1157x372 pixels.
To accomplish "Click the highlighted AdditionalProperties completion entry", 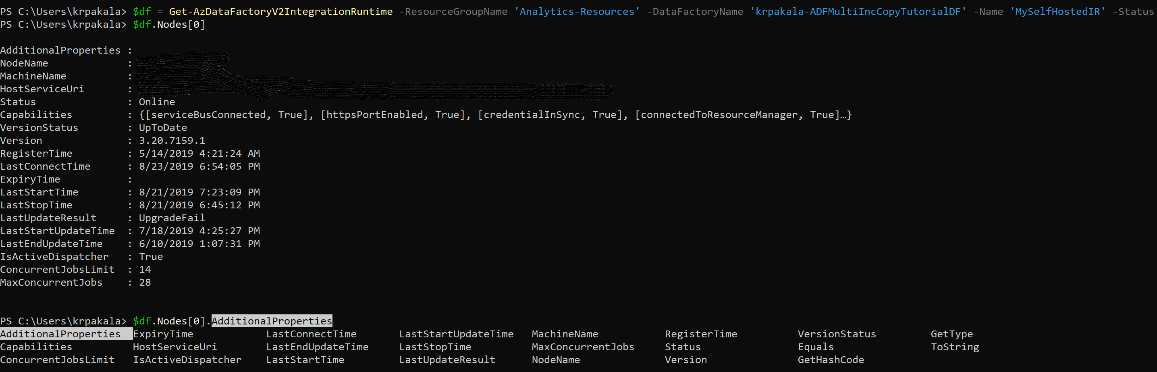I will pos(62,333).
